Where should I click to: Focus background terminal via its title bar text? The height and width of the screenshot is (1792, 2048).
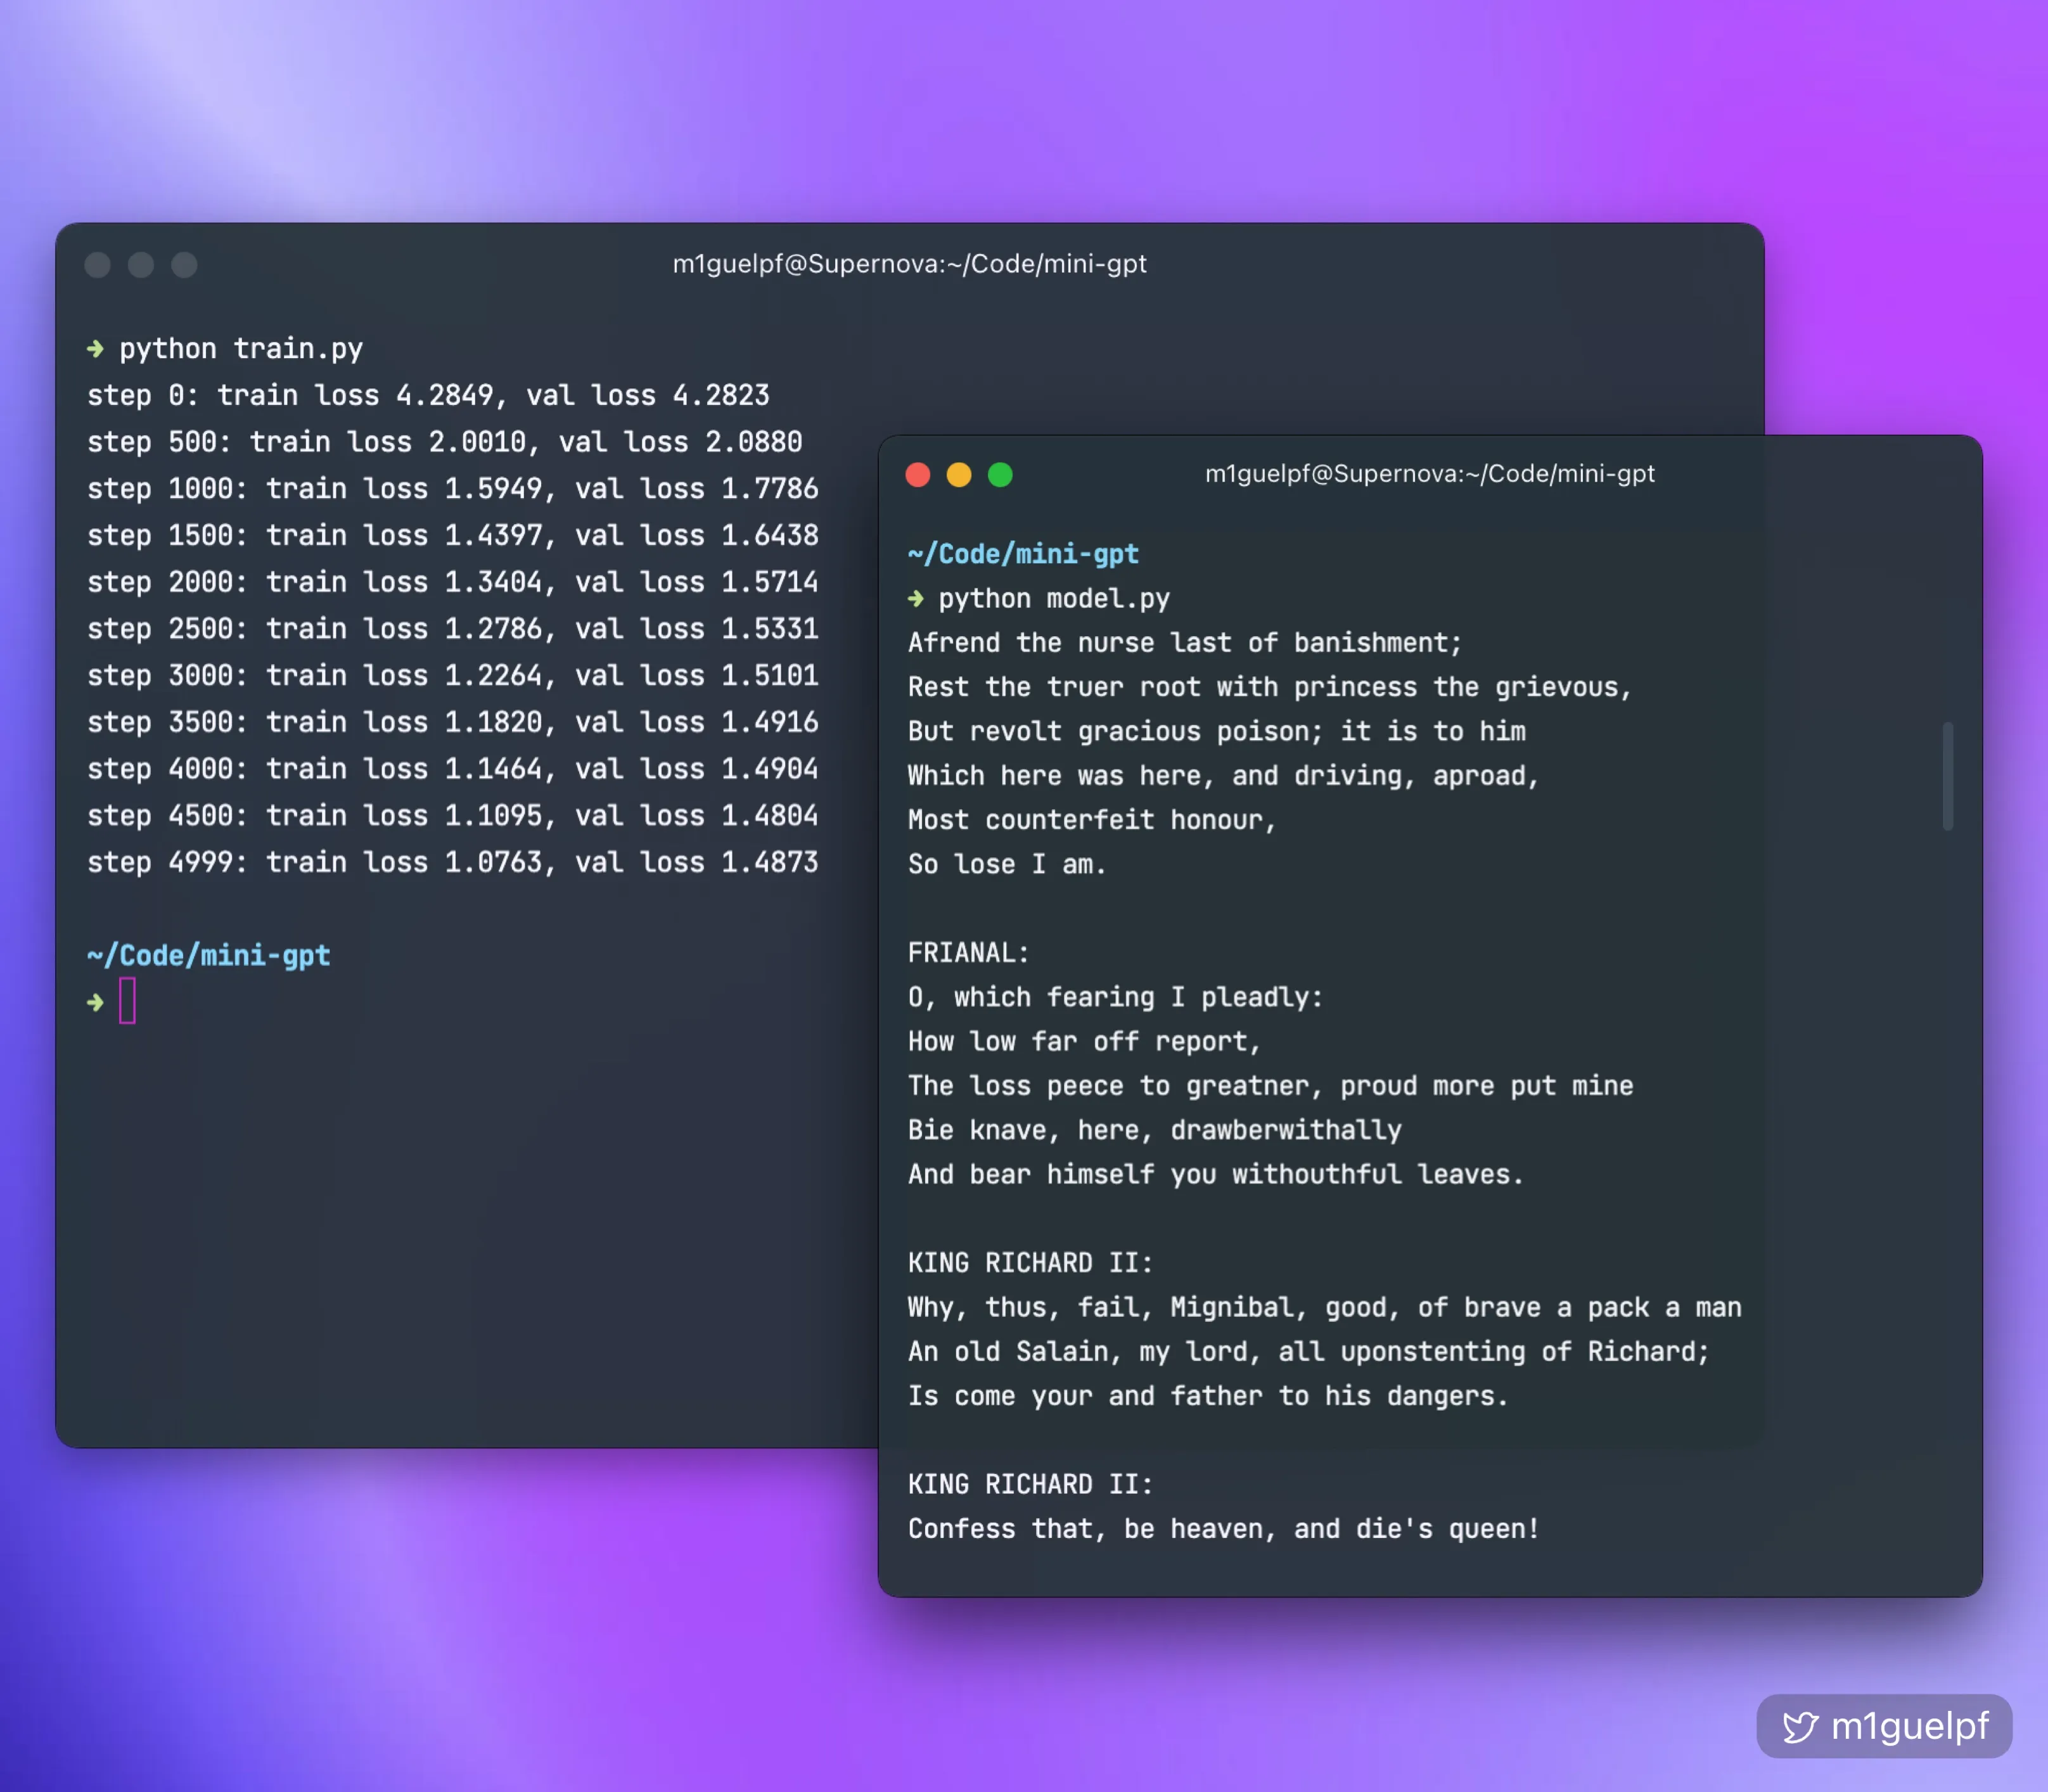pyautogui.click(x=909, y=264)
